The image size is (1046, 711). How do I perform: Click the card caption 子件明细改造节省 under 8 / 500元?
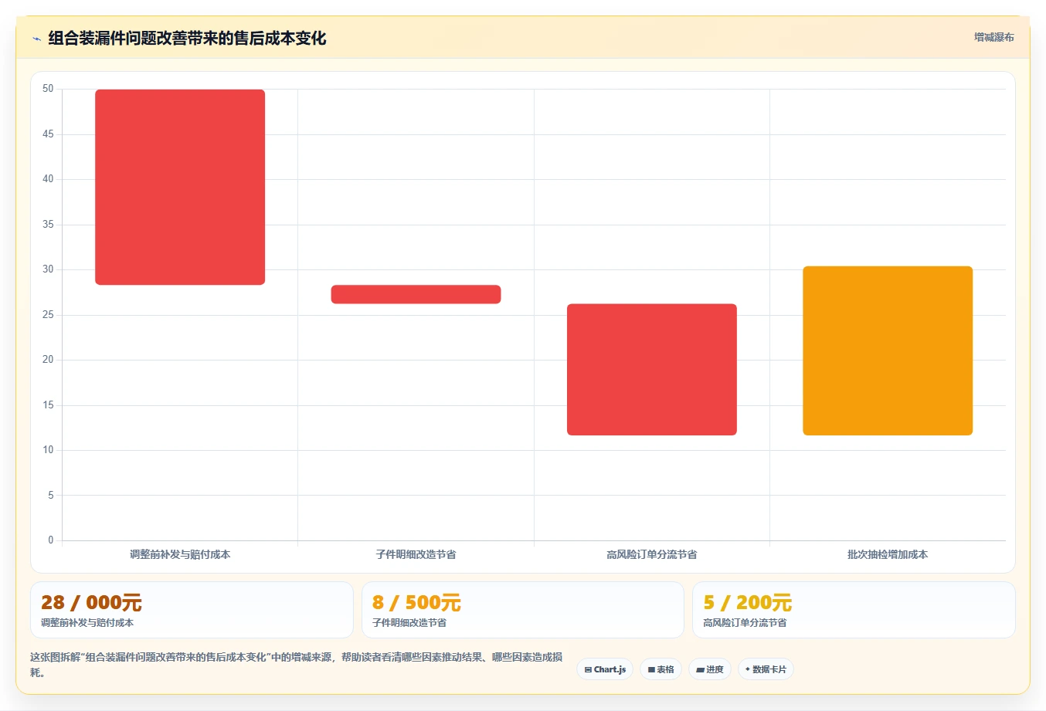pyautogui.click(x=409, y=623)
